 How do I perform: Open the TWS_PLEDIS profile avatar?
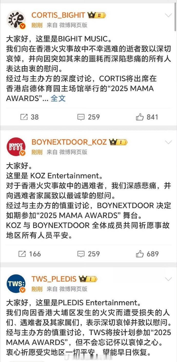point(16,284)
